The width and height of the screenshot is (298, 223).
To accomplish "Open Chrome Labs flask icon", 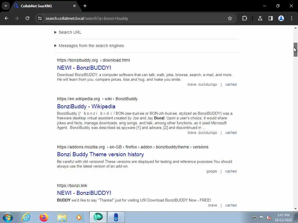I will click(x=260, y=18).
